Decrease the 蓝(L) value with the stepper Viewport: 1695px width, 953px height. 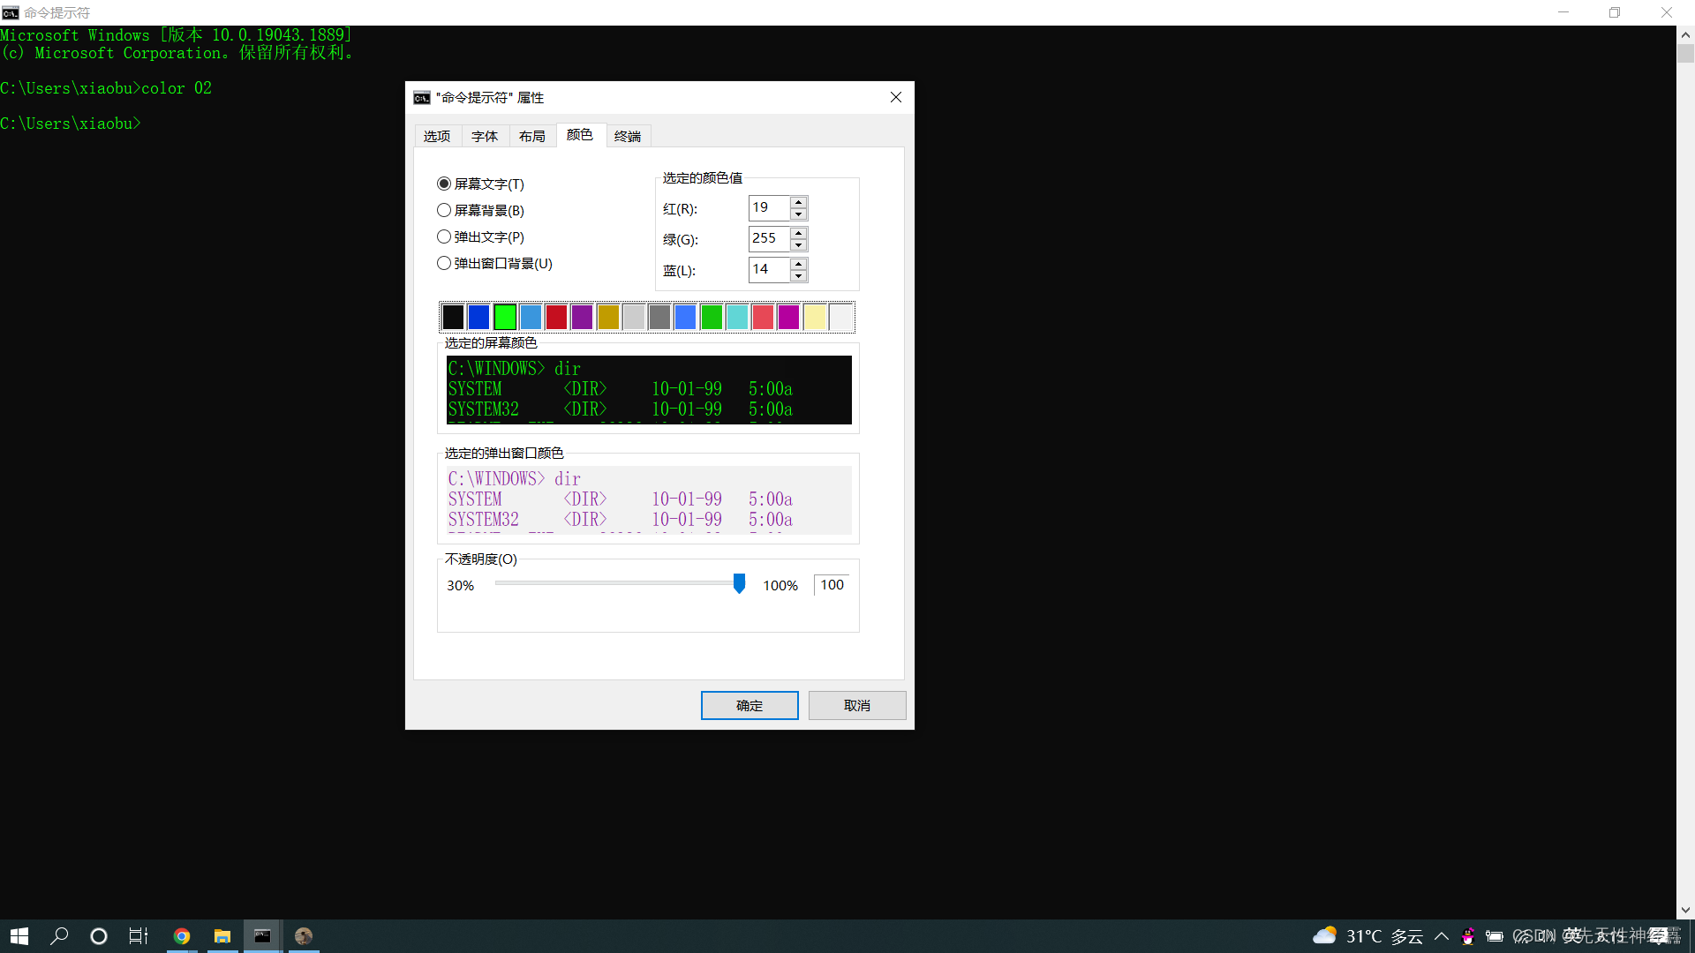pos(799,275)
